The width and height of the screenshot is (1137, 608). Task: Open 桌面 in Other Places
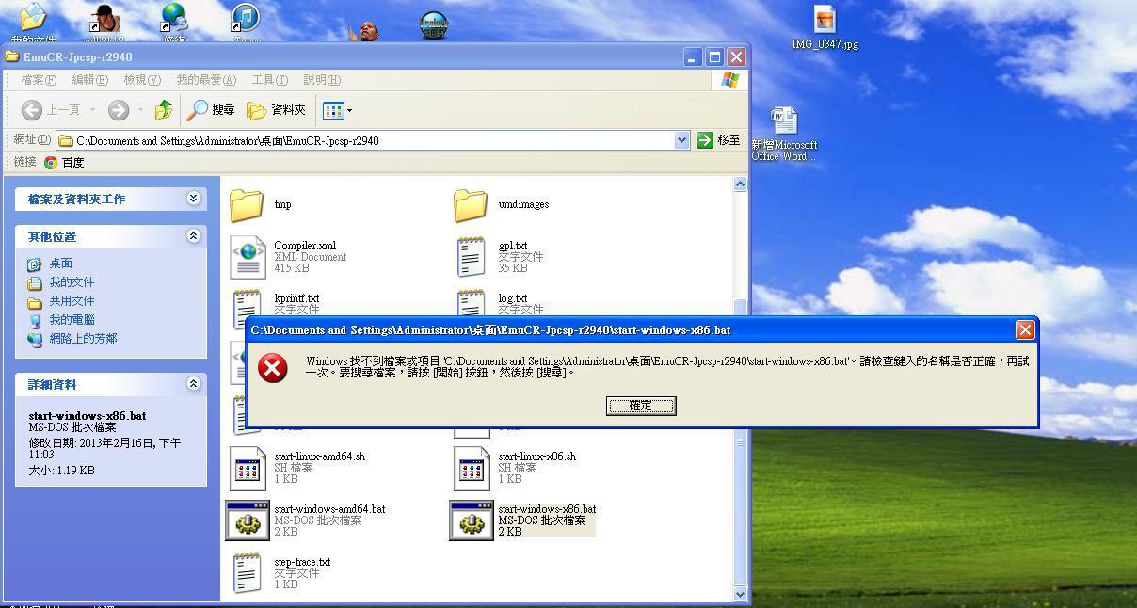[60, 264]
